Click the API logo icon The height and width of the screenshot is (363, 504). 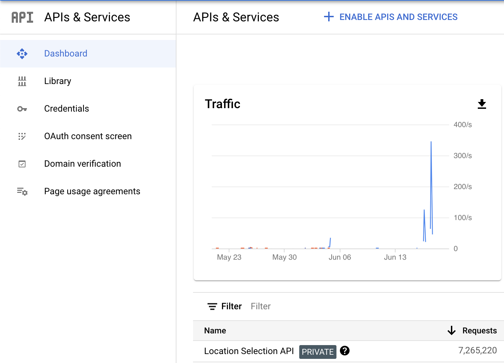(22, 17)
